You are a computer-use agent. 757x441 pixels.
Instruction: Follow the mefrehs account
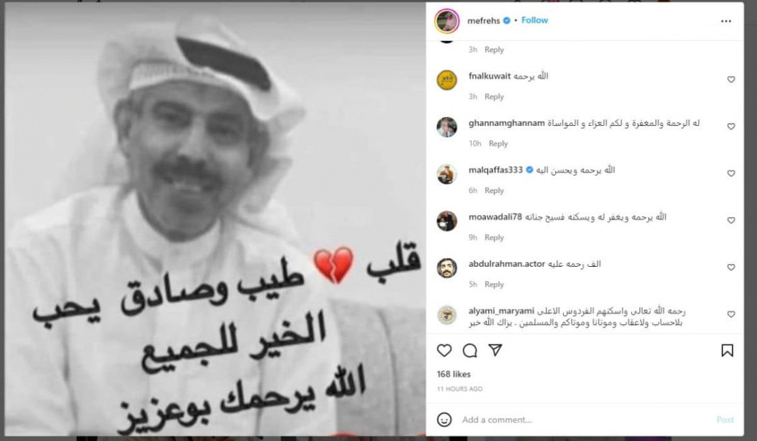(x=535, y=20)
